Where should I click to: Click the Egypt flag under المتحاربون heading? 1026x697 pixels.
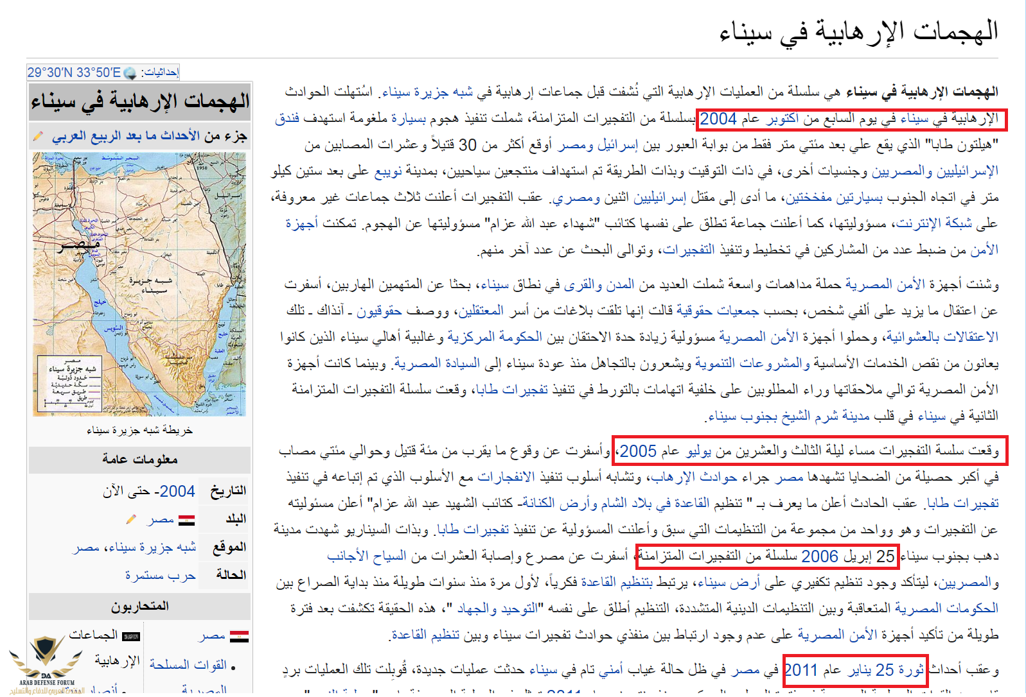(239, 636)
